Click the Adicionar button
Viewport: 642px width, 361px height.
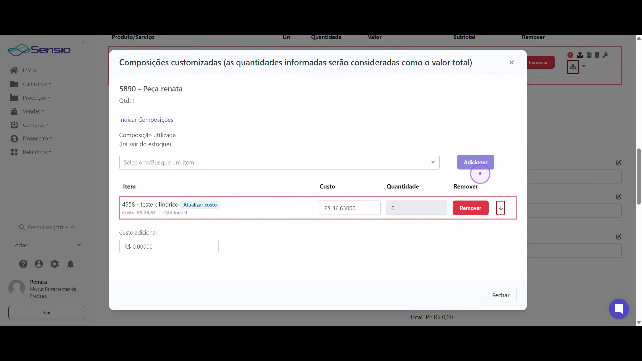475,162
